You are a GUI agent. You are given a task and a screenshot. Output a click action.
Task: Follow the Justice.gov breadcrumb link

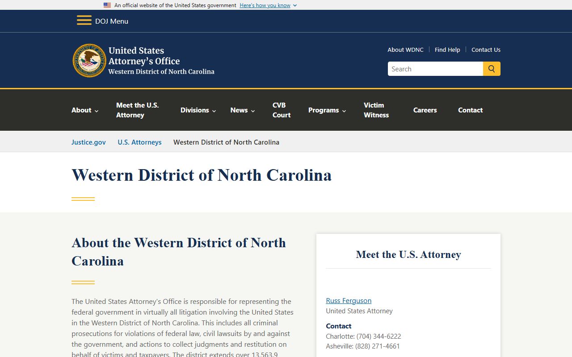coord(88,142)
